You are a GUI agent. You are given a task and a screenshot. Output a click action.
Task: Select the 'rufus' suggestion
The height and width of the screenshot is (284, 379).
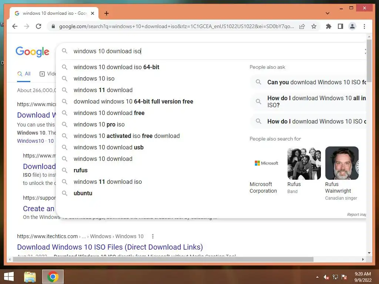click(80, 170)
